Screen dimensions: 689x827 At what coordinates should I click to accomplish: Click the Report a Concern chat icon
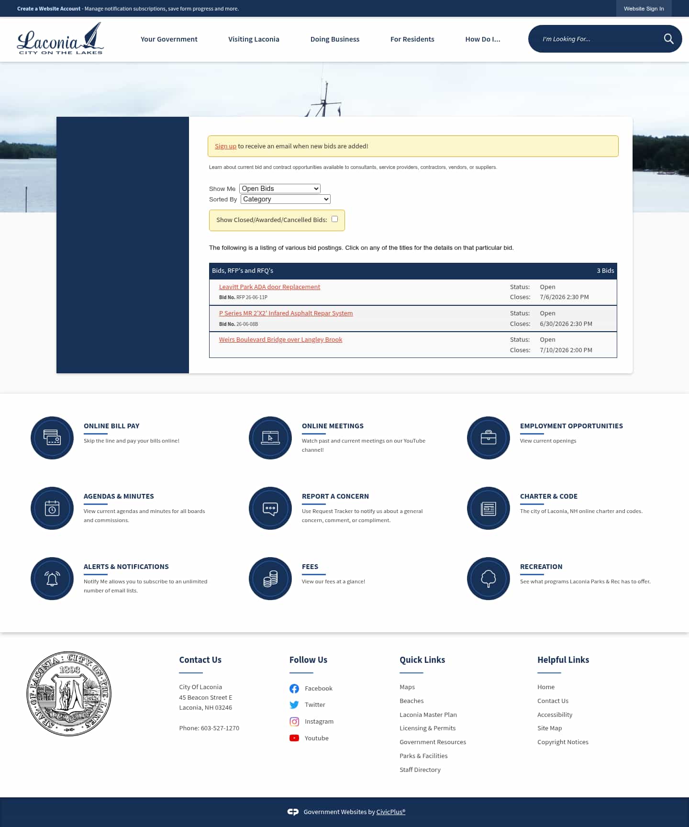pos(270,508)
